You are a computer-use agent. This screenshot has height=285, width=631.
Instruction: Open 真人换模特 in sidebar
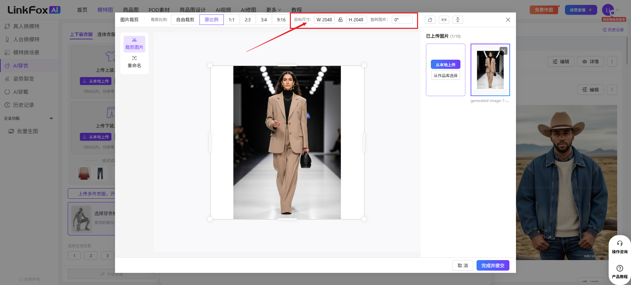point(26,26)
